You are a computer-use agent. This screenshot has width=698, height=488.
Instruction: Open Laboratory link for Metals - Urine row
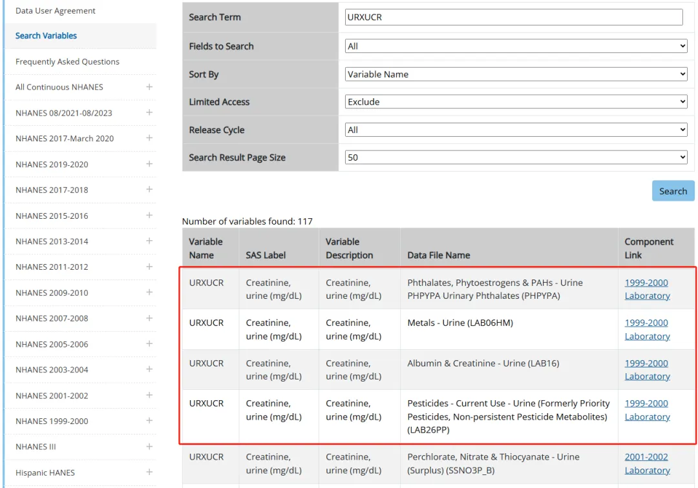tap(647, 336)
